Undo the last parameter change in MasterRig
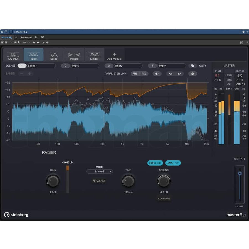 [x=170, y=74]
